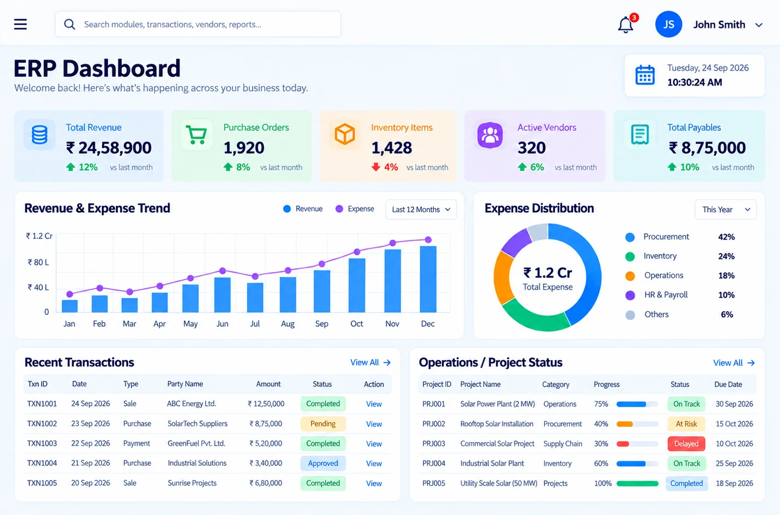Click the Inventory Items box icon
Screen dimensions: 780x515
pos(345,134)
